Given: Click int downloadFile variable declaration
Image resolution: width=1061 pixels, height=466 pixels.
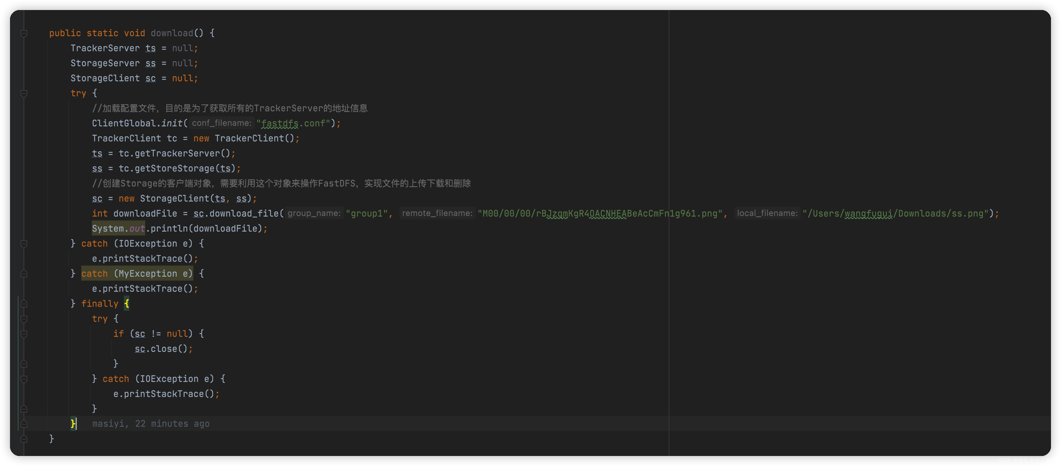Looking at the screenshot, I should (x=134, y=214).
